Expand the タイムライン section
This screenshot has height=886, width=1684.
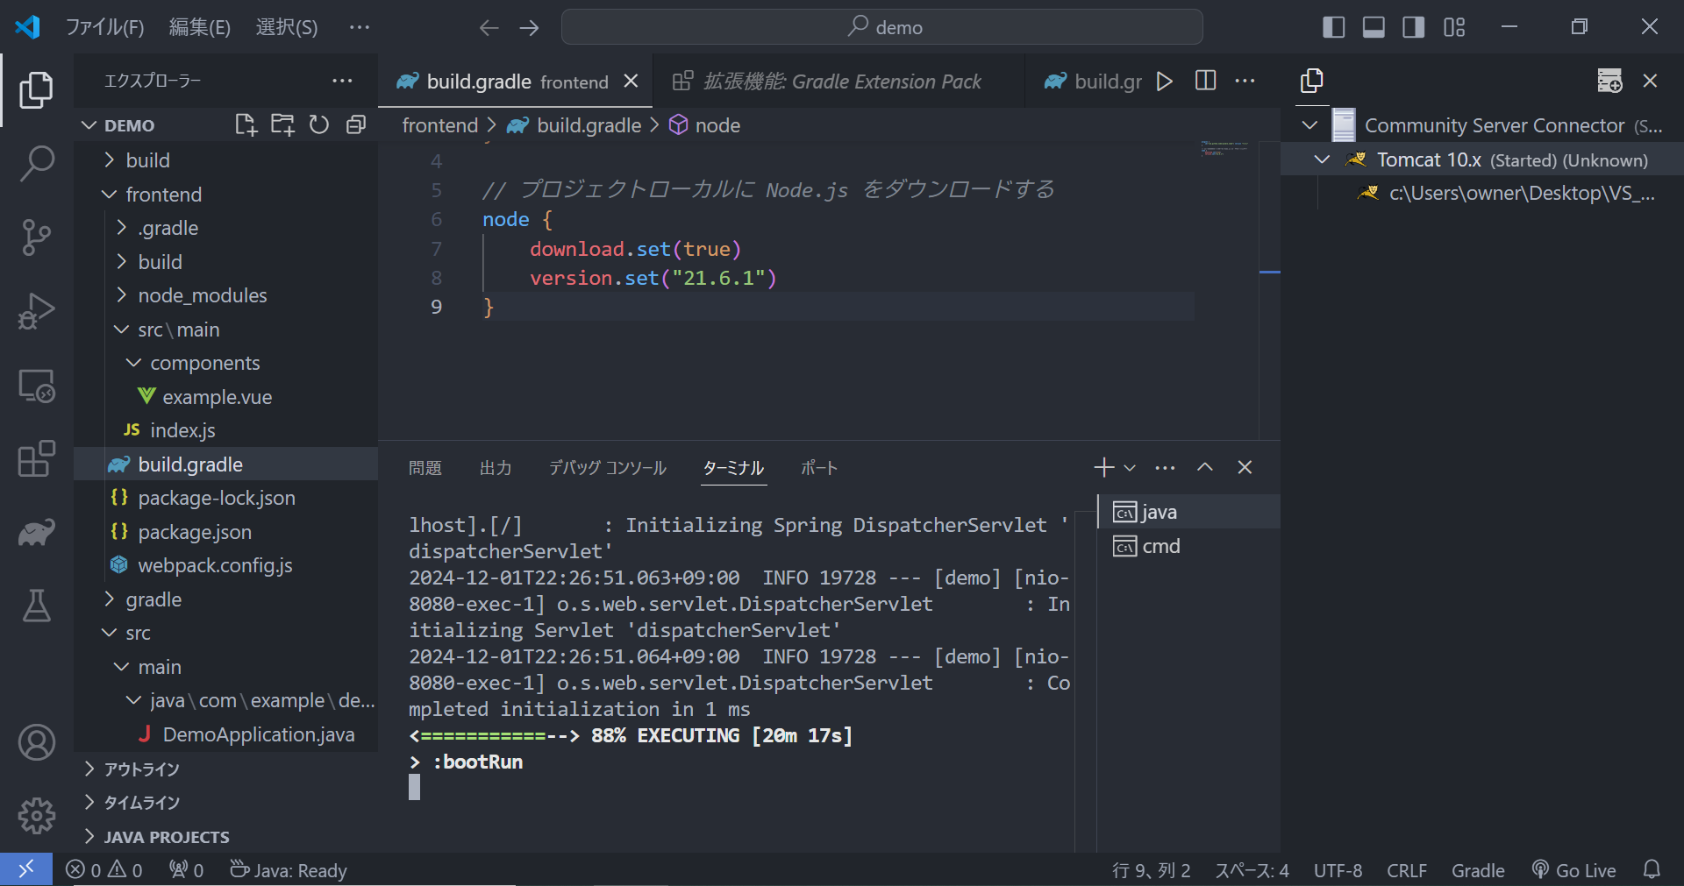(x=225, y=803)
